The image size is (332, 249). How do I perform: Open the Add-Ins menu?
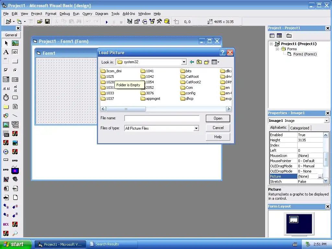129,14
